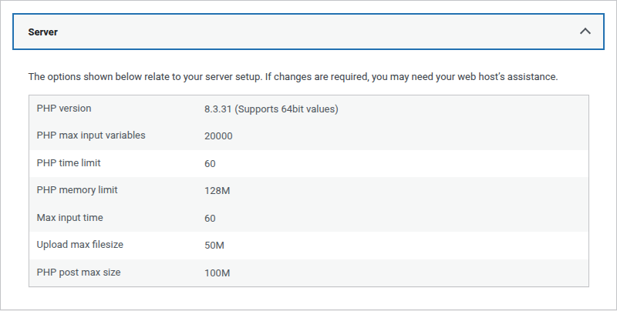Select the 'PHP post max size' label

(79, 273)
